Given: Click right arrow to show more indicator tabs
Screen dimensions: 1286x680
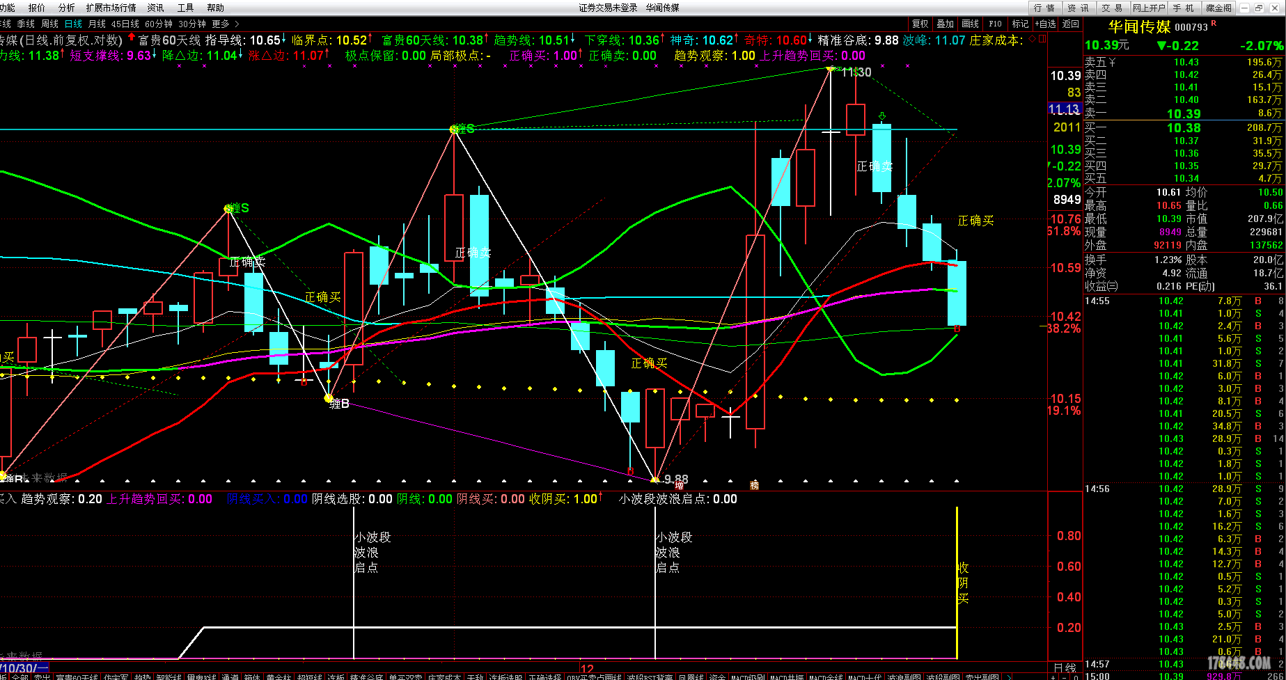Looking at the screenshot, I should [x=1009, y=676].
